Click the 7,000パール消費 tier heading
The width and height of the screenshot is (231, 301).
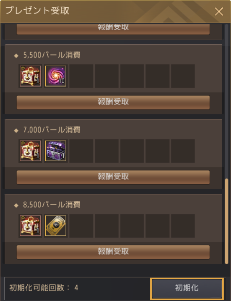(x=52, y=130)
